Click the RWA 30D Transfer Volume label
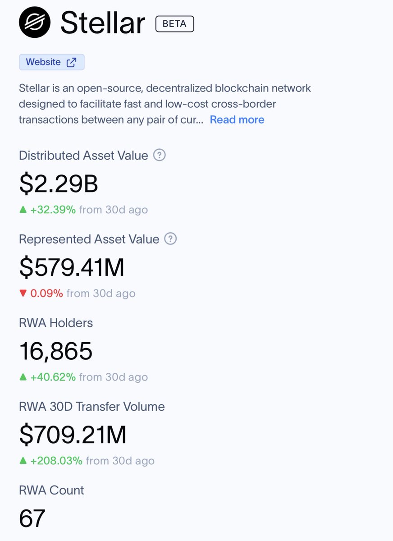Image resolution: width=393 pixels, height=541 pixels. click(92, 407)
